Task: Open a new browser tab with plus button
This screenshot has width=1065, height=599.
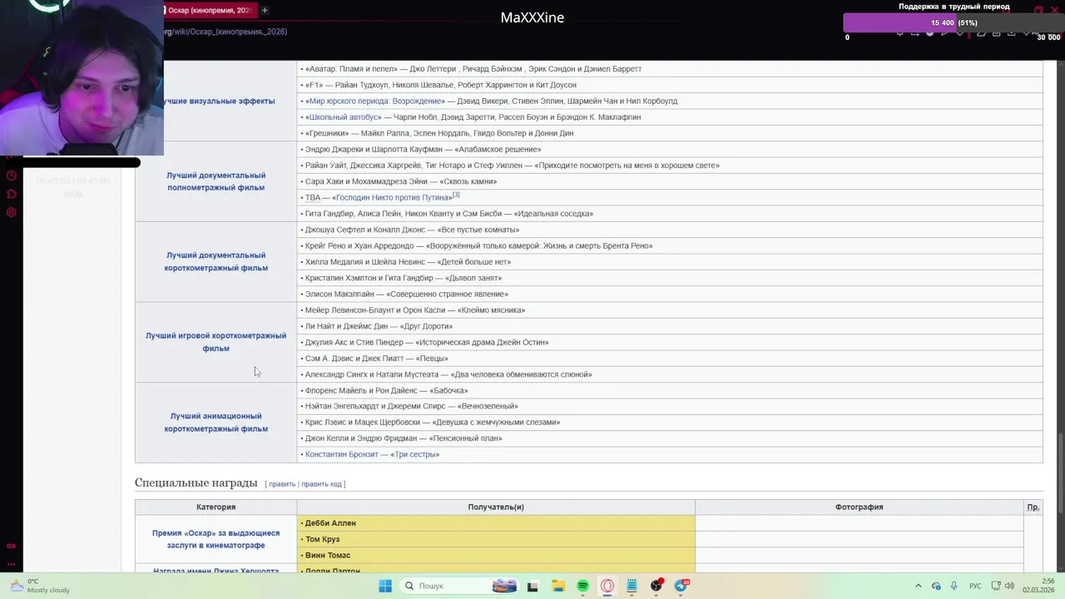Action: pyautogui.click(x=265, y=10)
